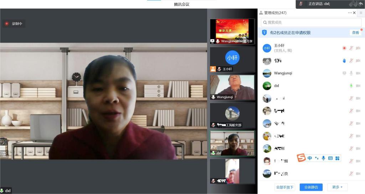Viewport: 365px width, 194px height.
Task: Click the 管理成员(247) panel title
Action: pos(275,13)
